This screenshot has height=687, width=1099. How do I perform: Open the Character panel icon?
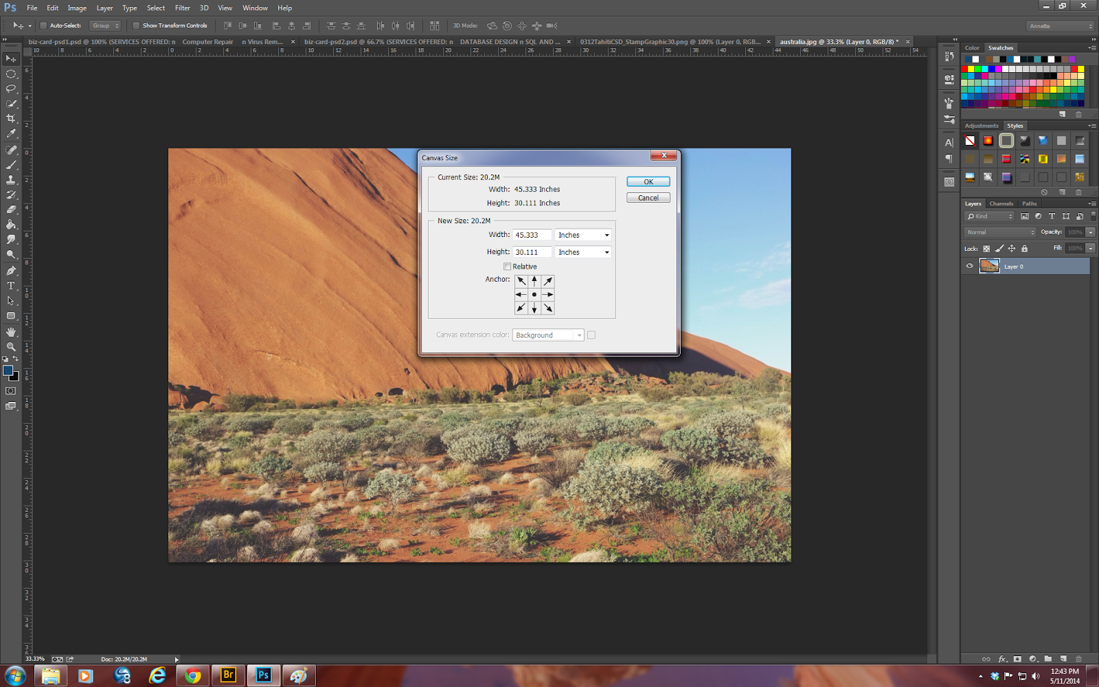[949, 143]
